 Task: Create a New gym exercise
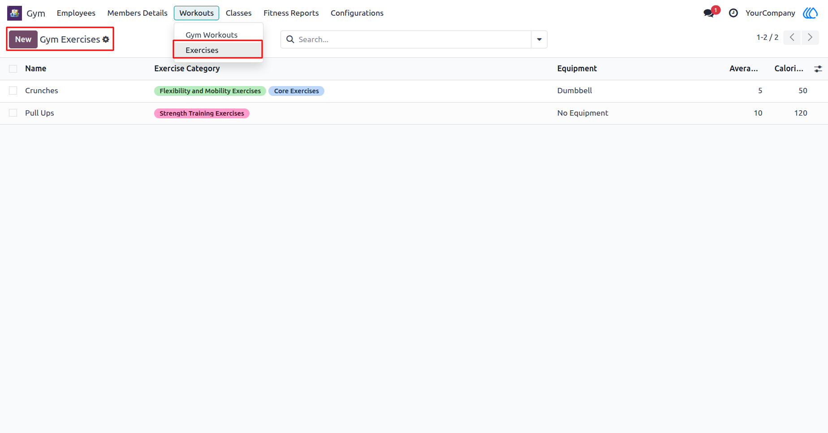click(x=23, y=39)
